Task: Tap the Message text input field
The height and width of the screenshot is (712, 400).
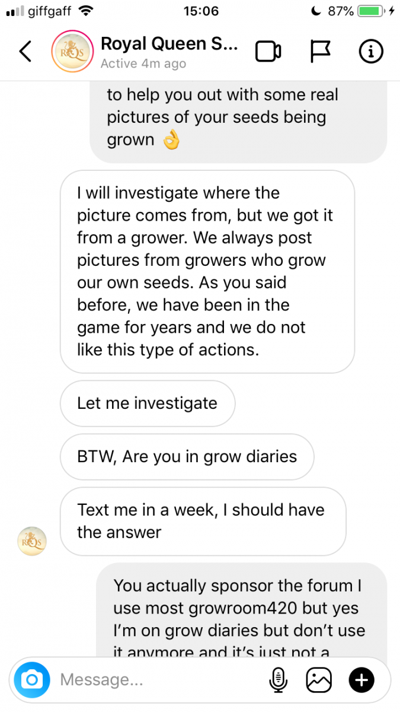Action: 154,679
